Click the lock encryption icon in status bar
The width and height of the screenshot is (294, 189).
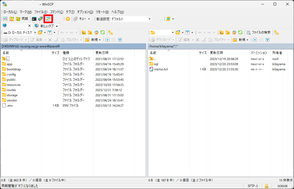point(266,186)
